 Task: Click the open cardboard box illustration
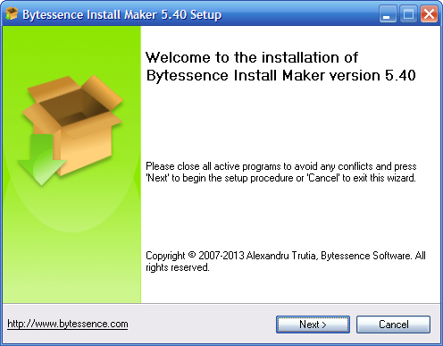pos(73,121)
